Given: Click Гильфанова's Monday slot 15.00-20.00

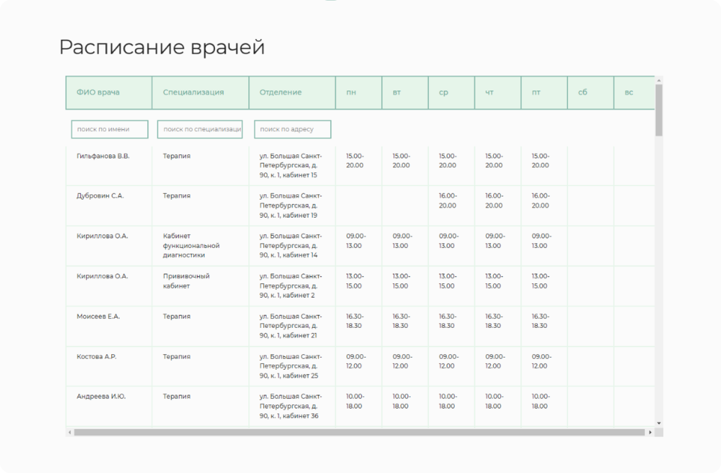Looking at the screenshot, I should click(355, 161).
